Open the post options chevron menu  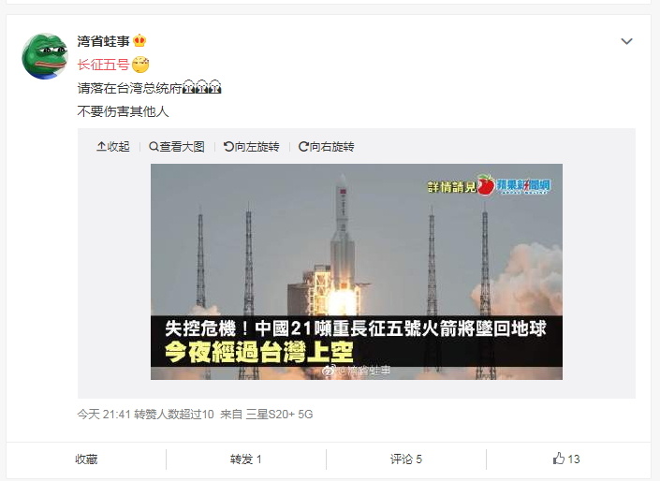click(x=626, y=41)
